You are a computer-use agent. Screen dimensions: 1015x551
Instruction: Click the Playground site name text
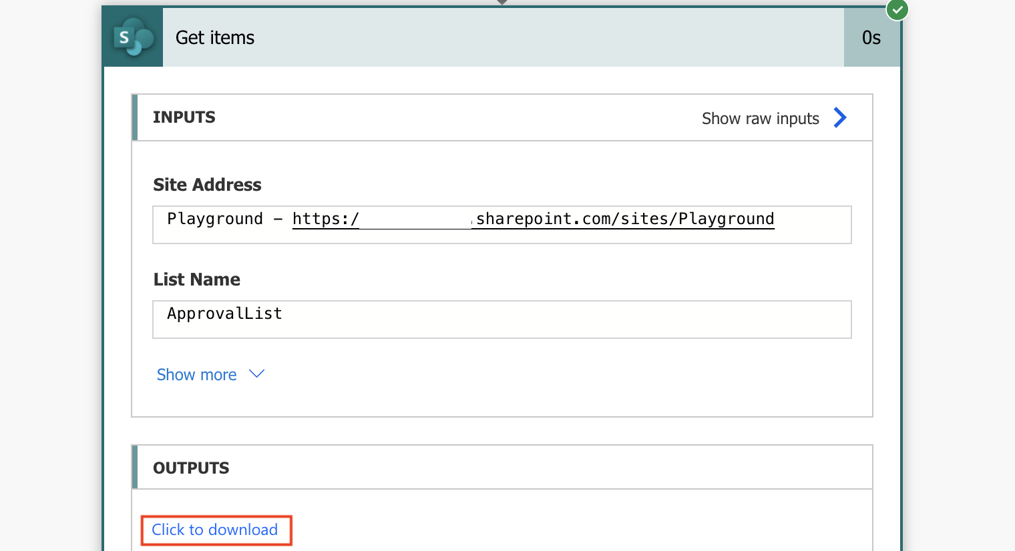(215, 219)
